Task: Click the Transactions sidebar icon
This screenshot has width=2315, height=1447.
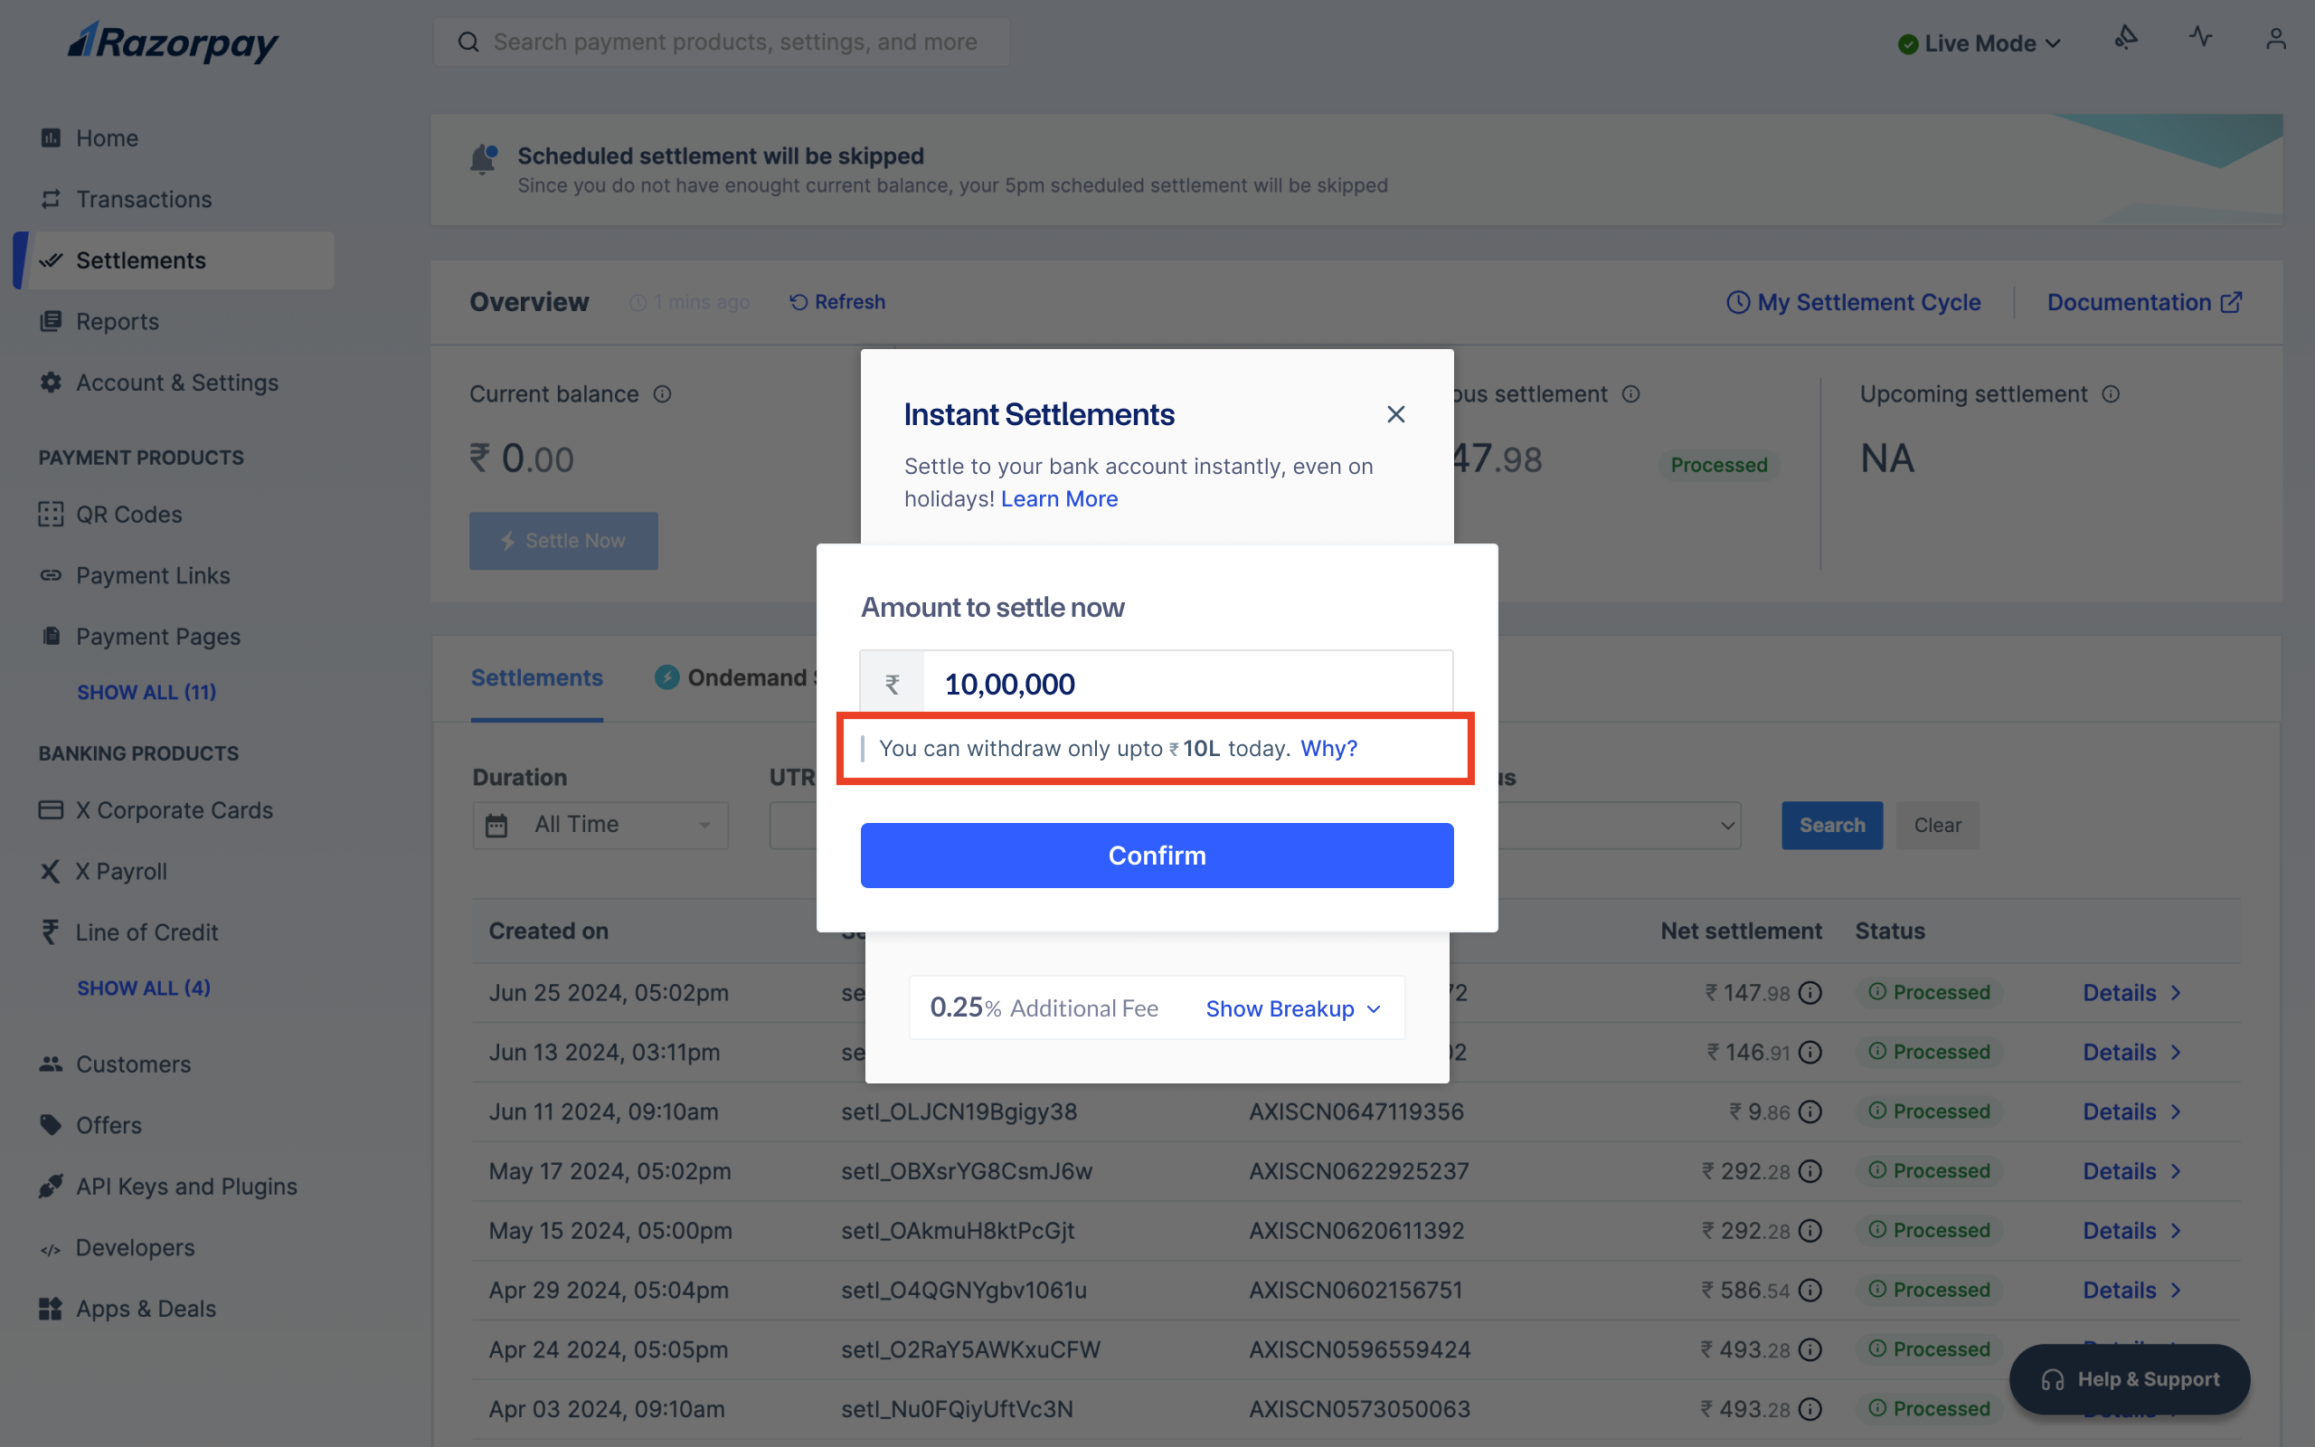Action: pyautogui.click(x=50, y=198)
